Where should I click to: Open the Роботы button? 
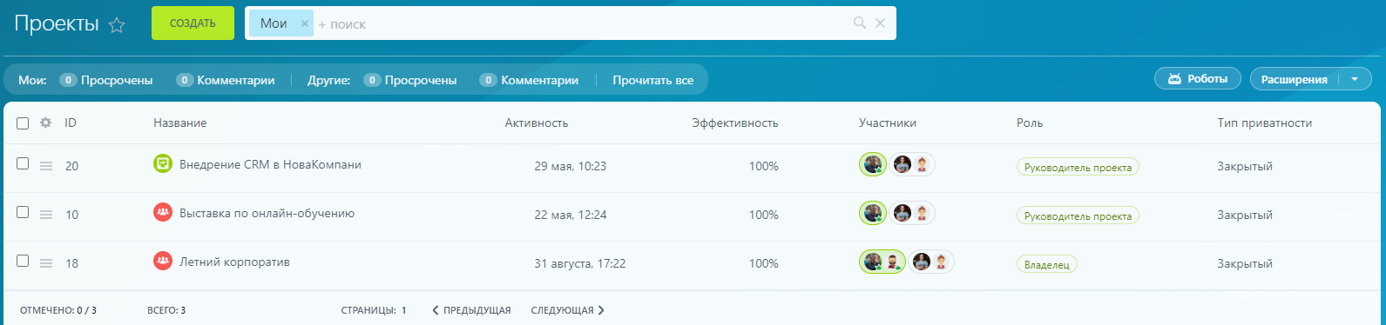tap(1197, 79)
